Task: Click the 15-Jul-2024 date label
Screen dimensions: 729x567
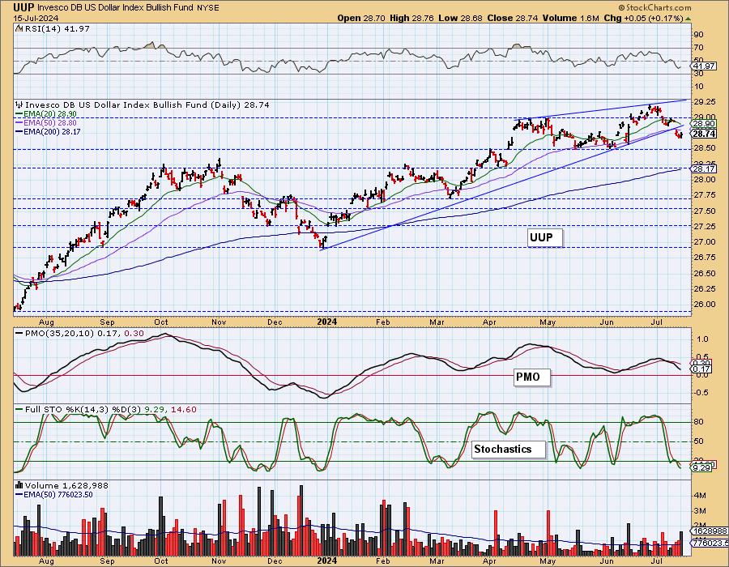Action: coord(36,18)
